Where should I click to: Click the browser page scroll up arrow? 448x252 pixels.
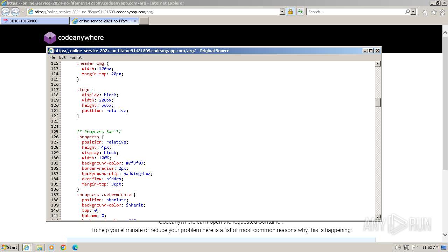445,33
